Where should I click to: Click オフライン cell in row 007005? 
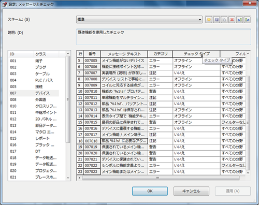click(x=196, y=61)
